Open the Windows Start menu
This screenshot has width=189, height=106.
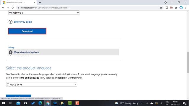click(4, 103)
